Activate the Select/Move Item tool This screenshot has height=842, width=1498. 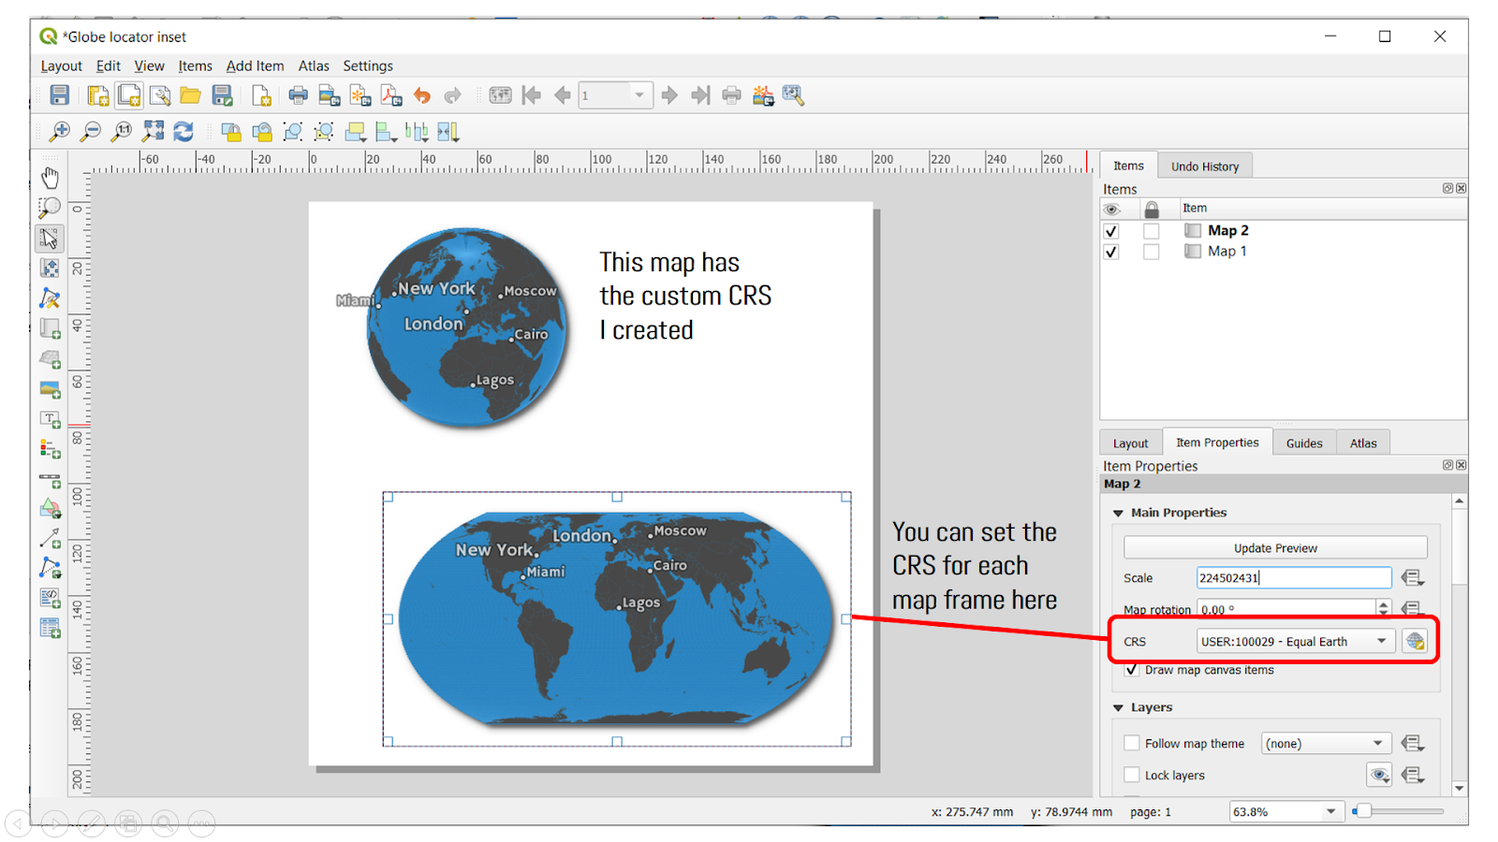tap(50, 239)
